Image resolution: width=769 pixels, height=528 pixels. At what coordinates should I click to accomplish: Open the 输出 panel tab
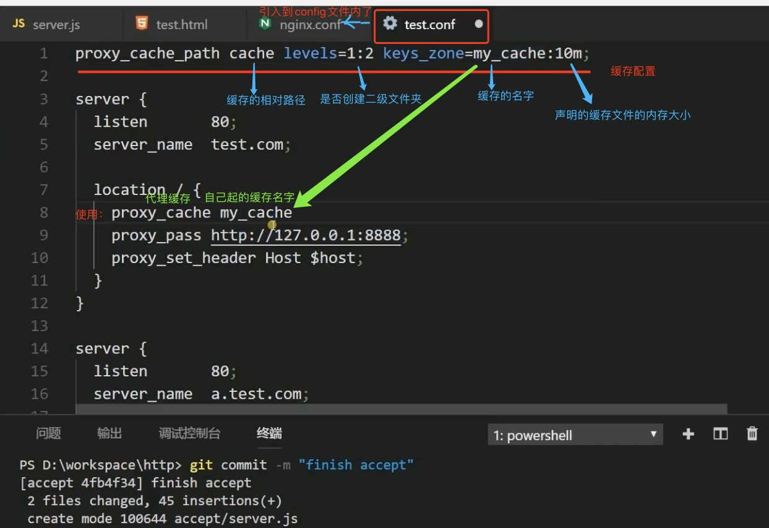tap(110, 433)
